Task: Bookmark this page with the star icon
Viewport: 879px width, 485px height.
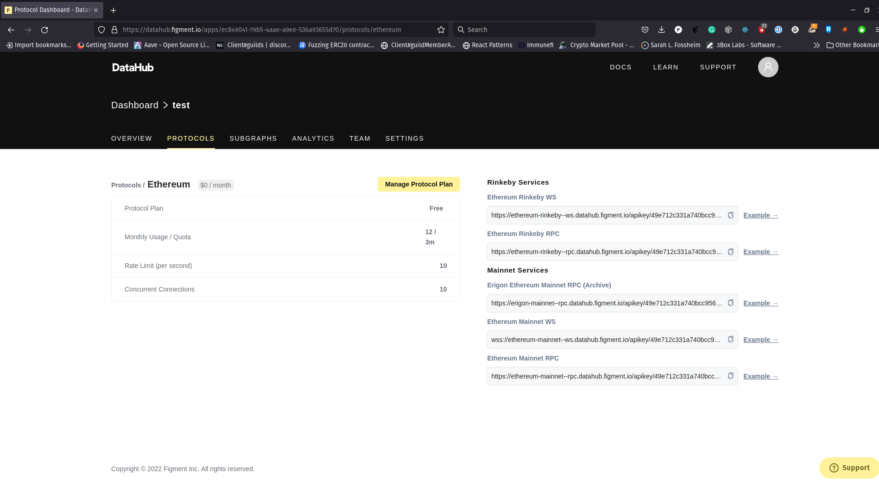Action: 441,30
